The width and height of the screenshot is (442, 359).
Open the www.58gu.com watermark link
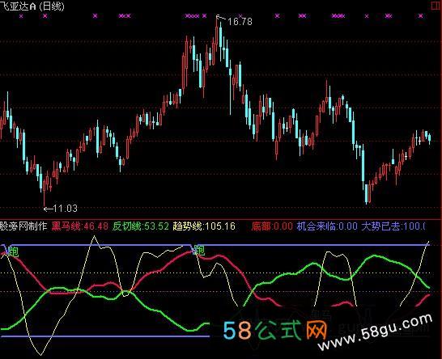pos(375,332)
